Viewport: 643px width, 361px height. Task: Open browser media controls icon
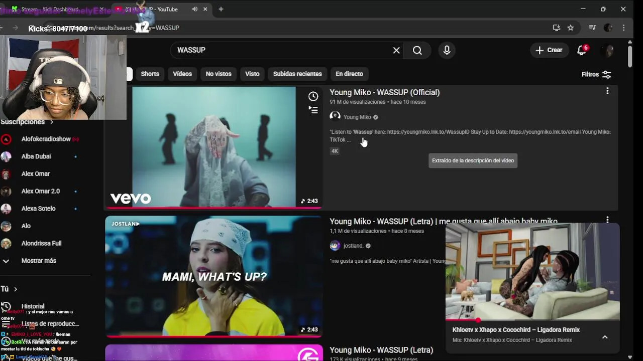tap(592, 28)
